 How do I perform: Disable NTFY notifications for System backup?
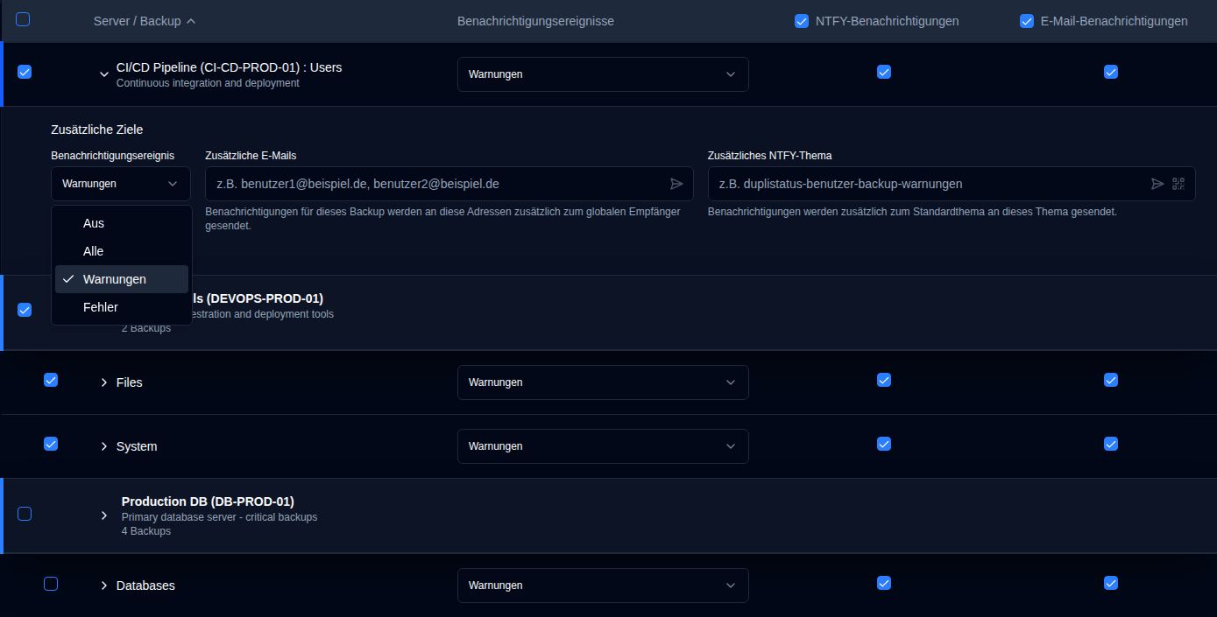click(x=884, y=444)
